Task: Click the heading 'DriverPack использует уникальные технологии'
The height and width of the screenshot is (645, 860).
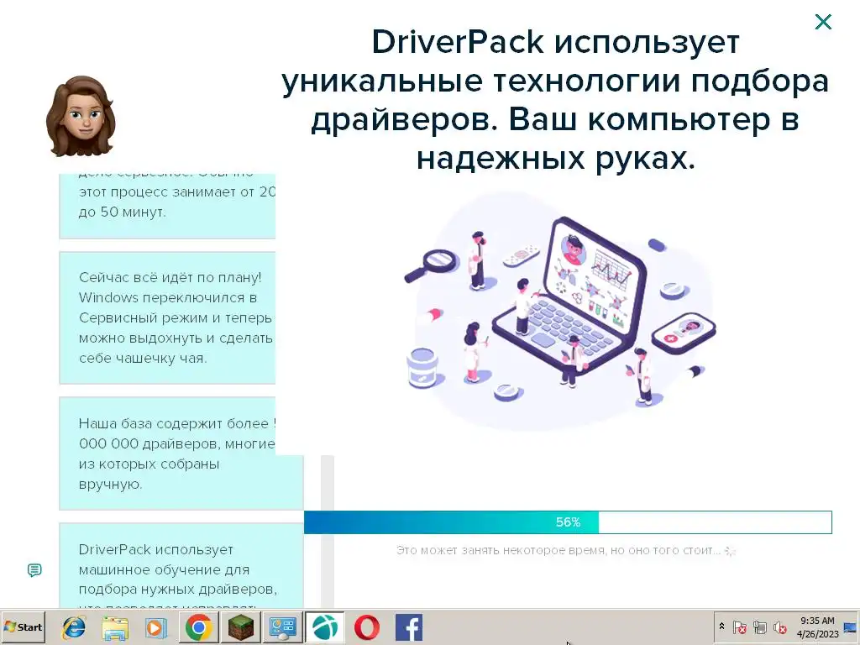Action: pyautogui.click(x=555, y=101)
